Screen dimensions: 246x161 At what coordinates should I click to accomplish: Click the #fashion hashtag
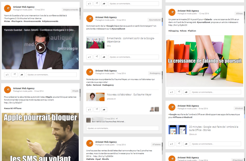192,31
